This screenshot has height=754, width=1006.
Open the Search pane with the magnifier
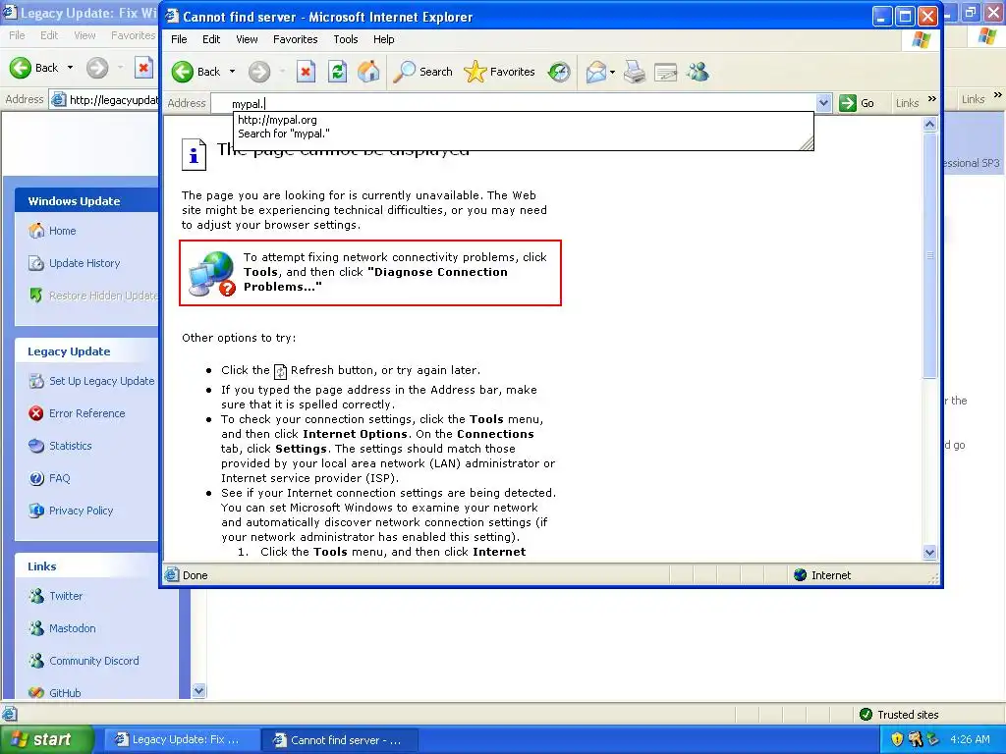[x=422, y=72]
